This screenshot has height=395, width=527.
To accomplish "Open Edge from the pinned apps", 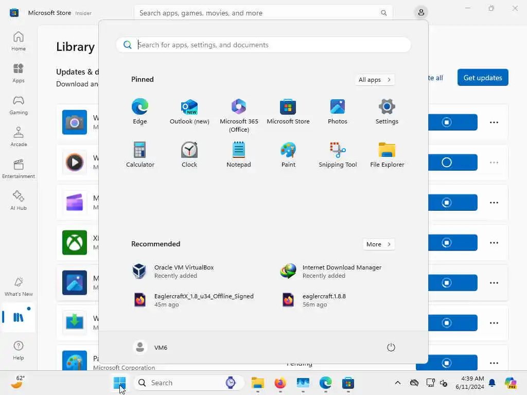I will click(140, 112).
